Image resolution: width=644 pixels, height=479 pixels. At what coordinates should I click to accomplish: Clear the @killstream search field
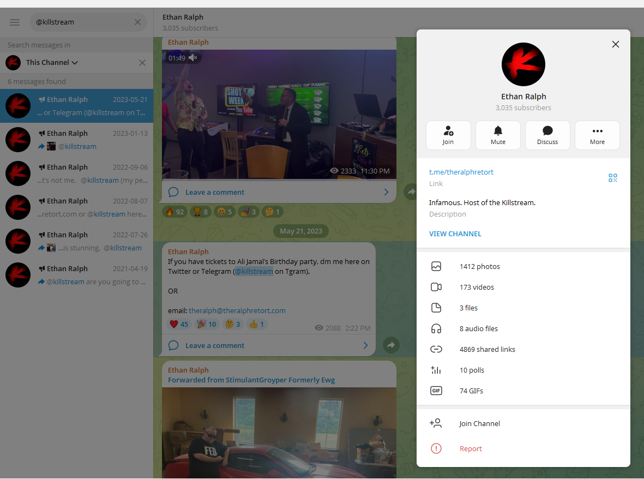pos(137,22)
